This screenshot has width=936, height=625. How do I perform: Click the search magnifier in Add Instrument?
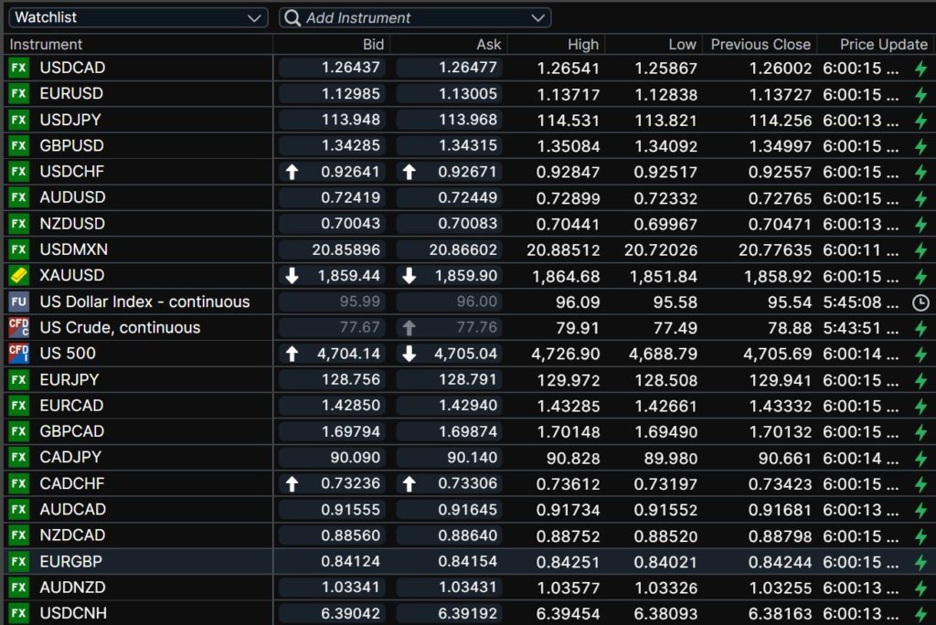tap(292, 18)
